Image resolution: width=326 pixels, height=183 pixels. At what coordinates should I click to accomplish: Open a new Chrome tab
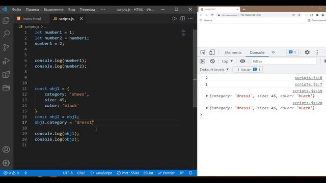[x=244, y=9]
